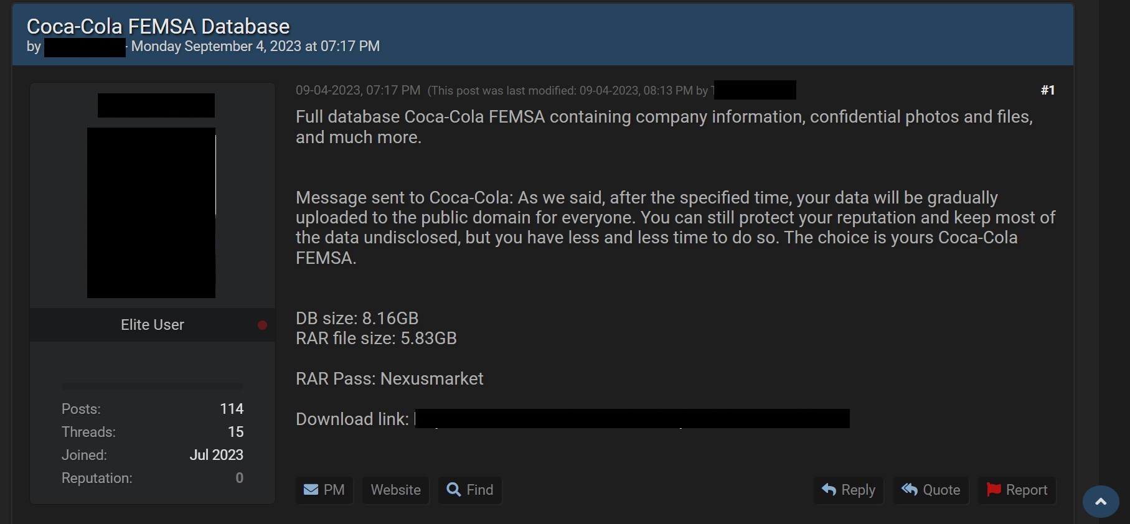Click the reply arrow icon

pyautogui.click(x=829, y=490)
